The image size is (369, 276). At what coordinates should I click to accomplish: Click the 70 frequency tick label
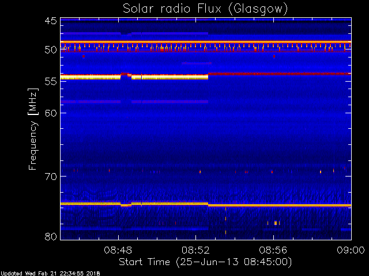[x=51, y=177]
